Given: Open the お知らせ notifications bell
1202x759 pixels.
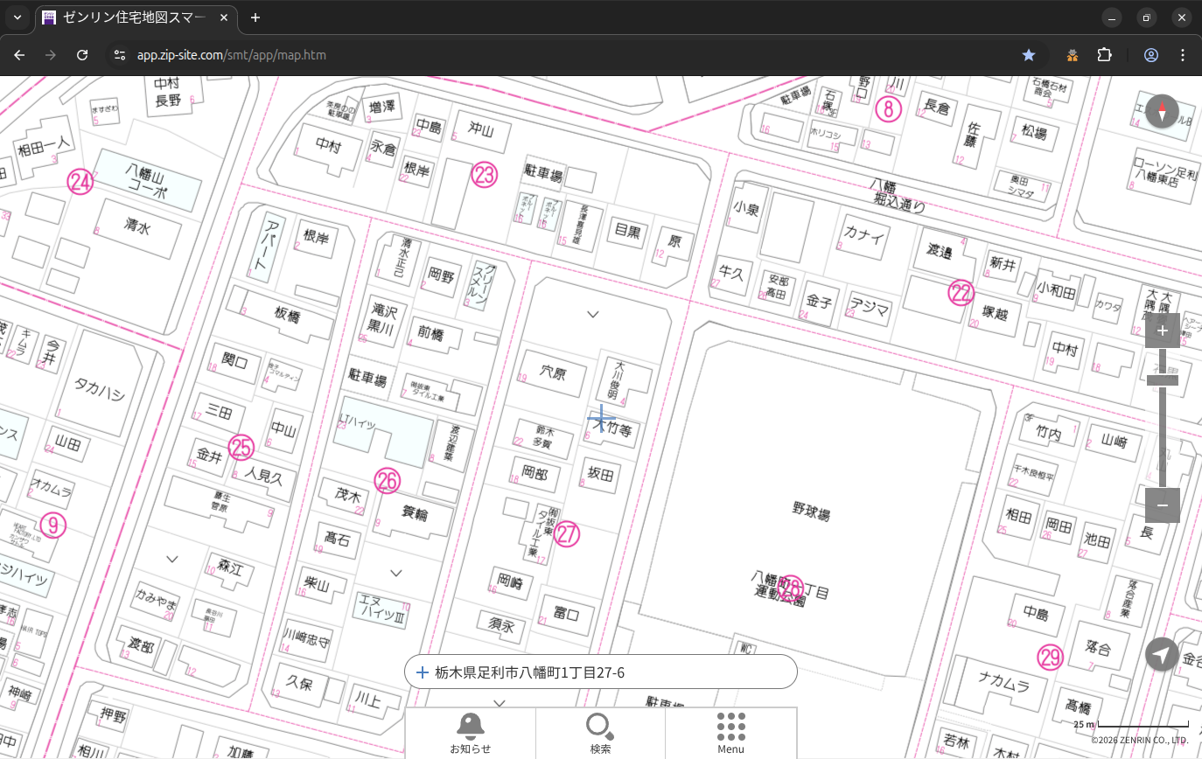Looking at the screenshot, I should tap(470, 733).
